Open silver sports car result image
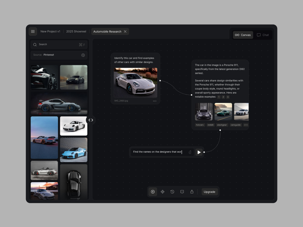Screen dimensions: 303x227 click(x=204, y=112)
